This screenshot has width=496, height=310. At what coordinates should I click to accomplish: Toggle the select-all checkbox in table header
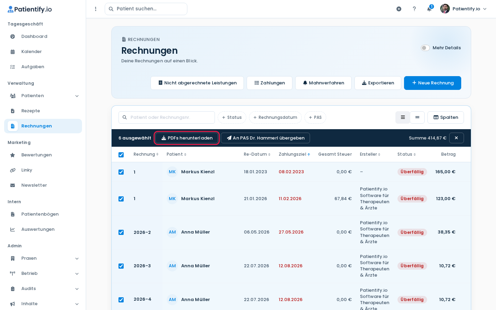[121, 155]
